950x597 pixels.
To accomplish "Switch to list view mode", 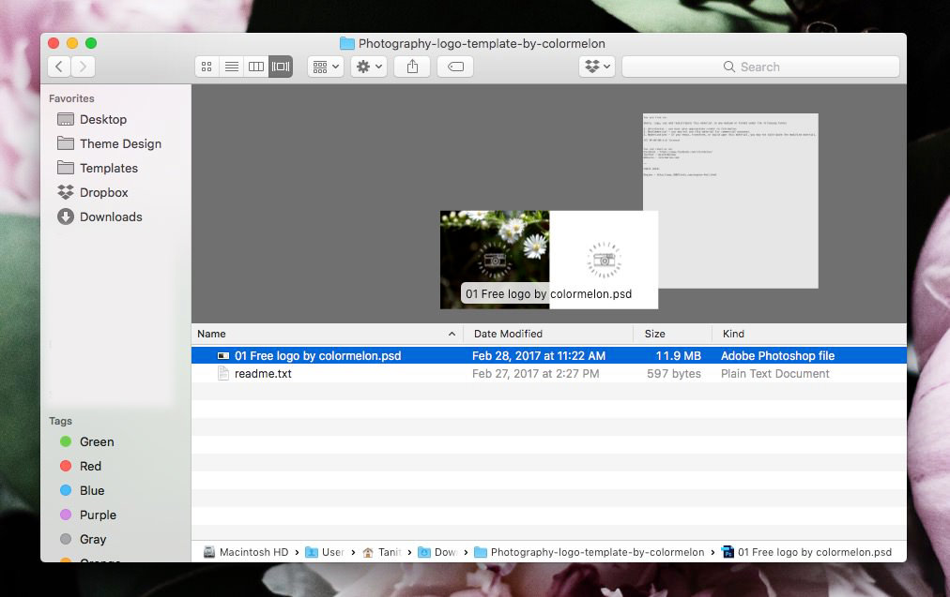I will coord(231,67).
